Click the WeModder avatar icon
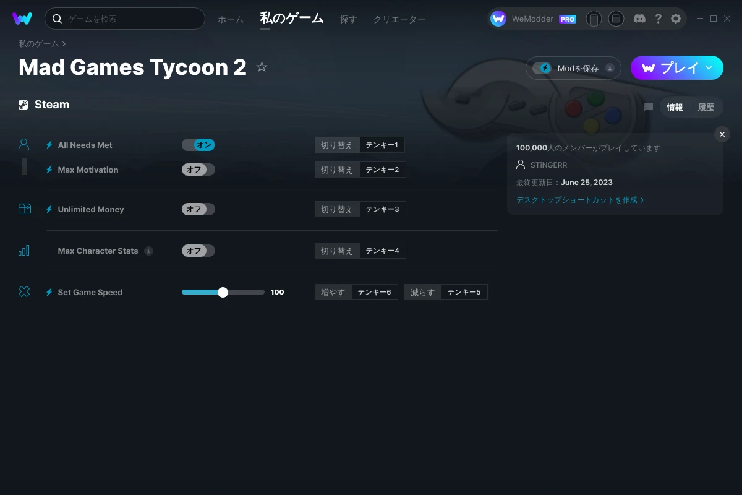Image resolution: width=742 pixels, height=495 pixels. 498,19
